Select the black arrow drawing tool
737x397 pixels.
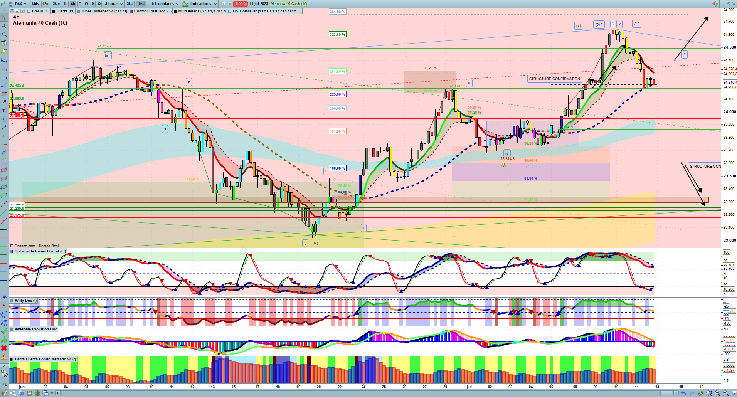point(4,102)
